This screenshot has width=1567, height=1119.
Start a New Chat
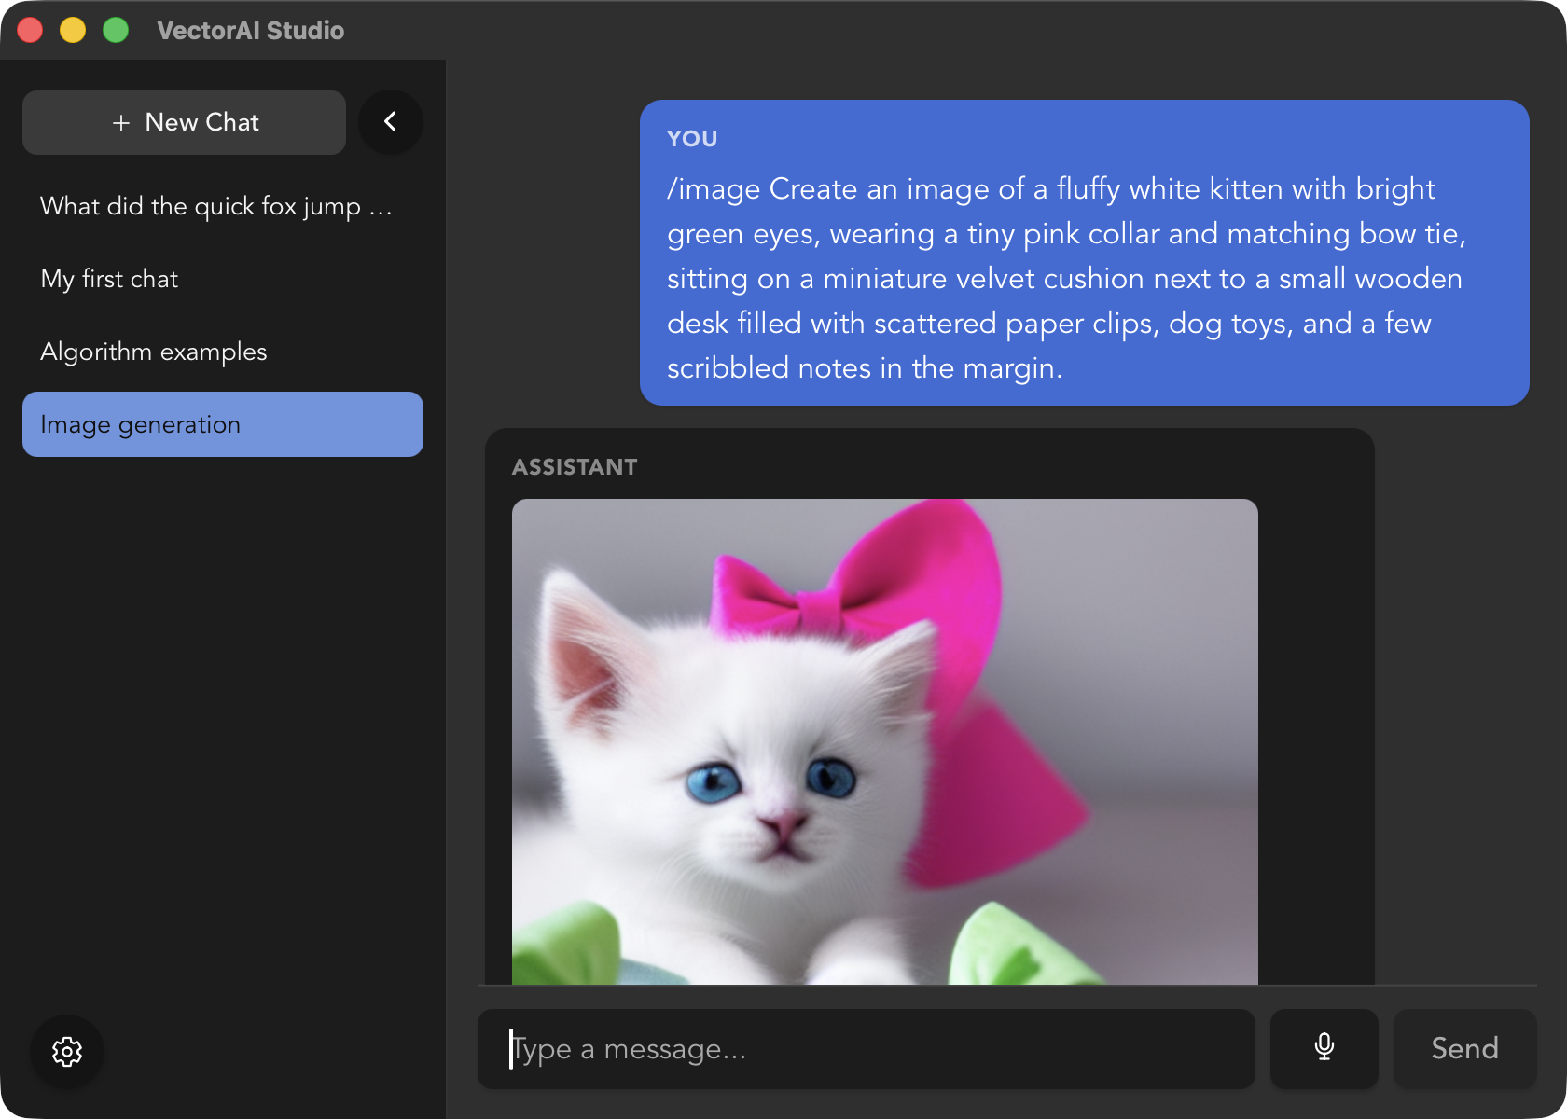[x=184, y=122]
